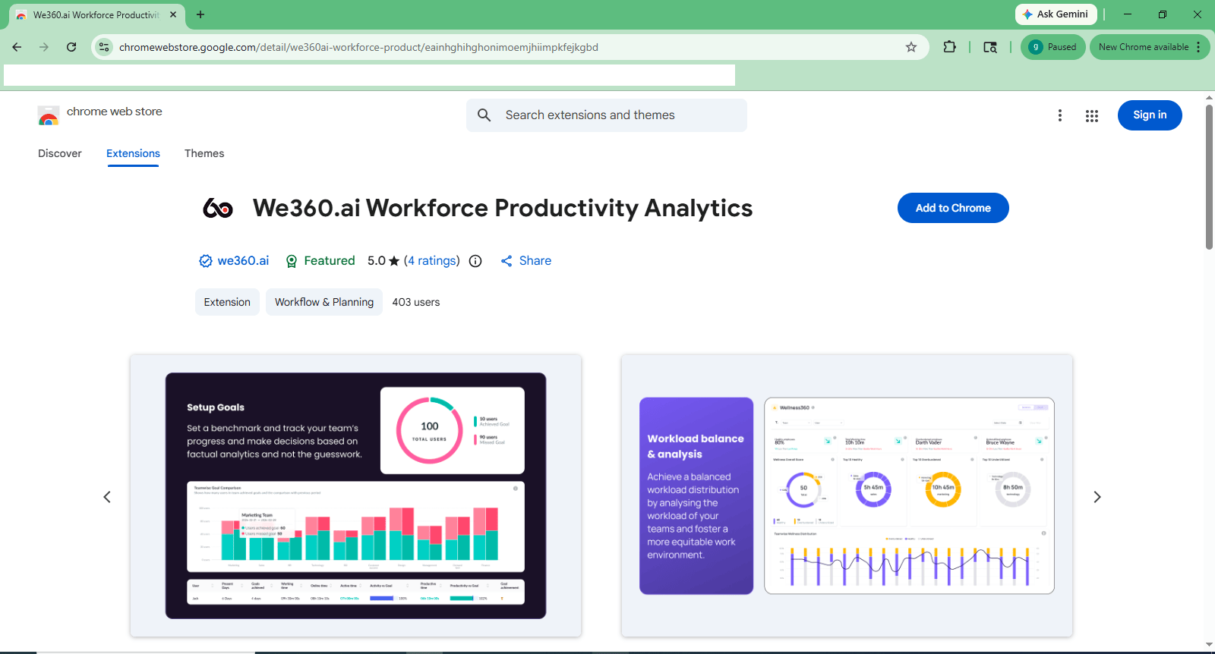Open the Workflow & Planning category
1215x654 pixels.
(324, 302)
